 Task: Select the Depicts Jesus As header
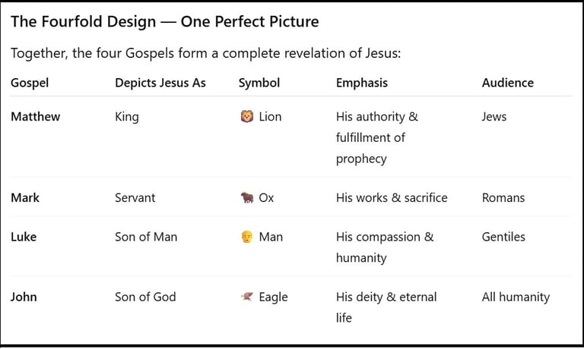click(160, 83)
